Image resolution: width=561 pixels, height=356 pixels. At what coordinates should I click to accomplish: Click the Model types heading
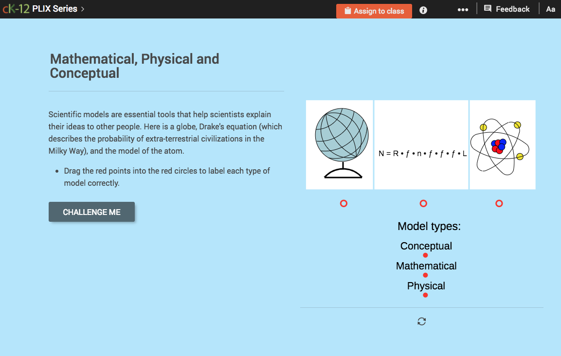(x=429, y=226)
